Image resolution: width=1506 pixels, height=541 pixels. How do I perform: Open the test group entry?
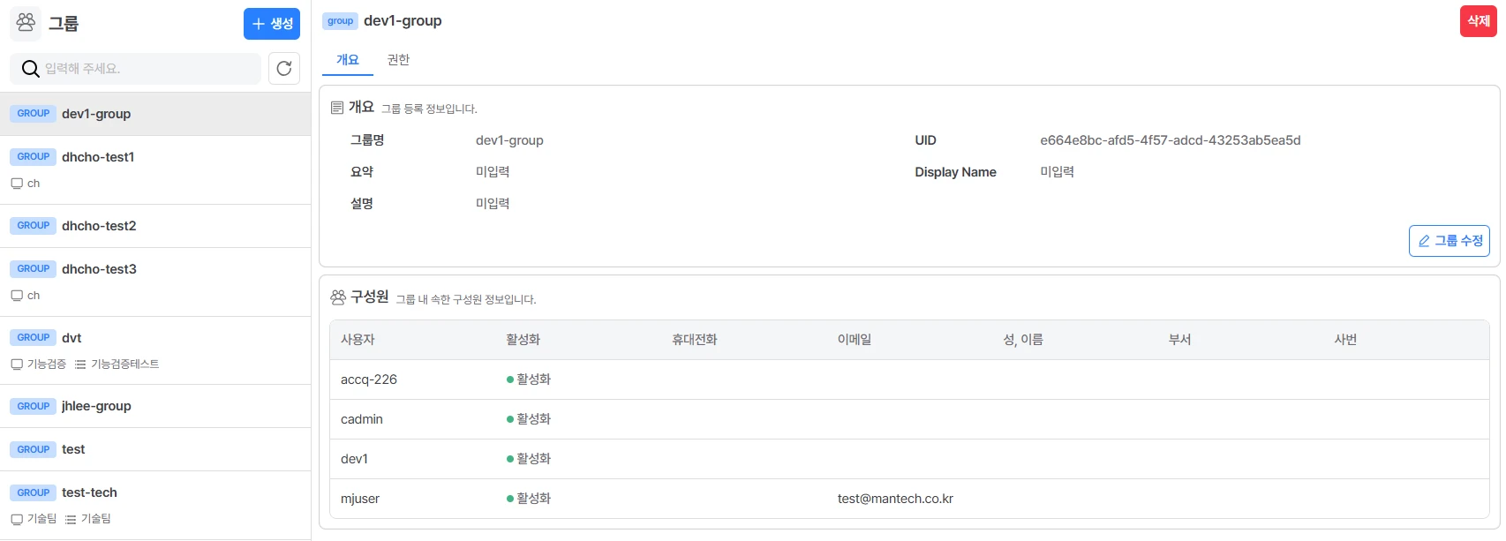155,449
